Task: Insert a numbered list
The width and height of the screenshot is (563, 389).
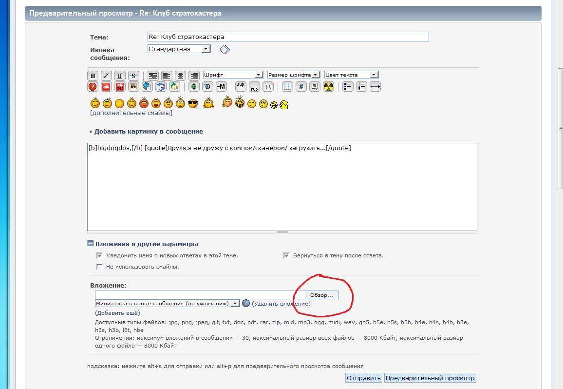Action: [x=361, y=87]
